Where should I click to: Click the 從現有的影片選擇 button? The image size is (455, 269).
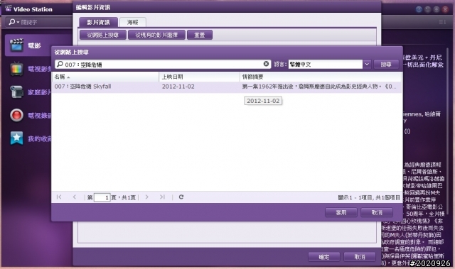(156, 35)
